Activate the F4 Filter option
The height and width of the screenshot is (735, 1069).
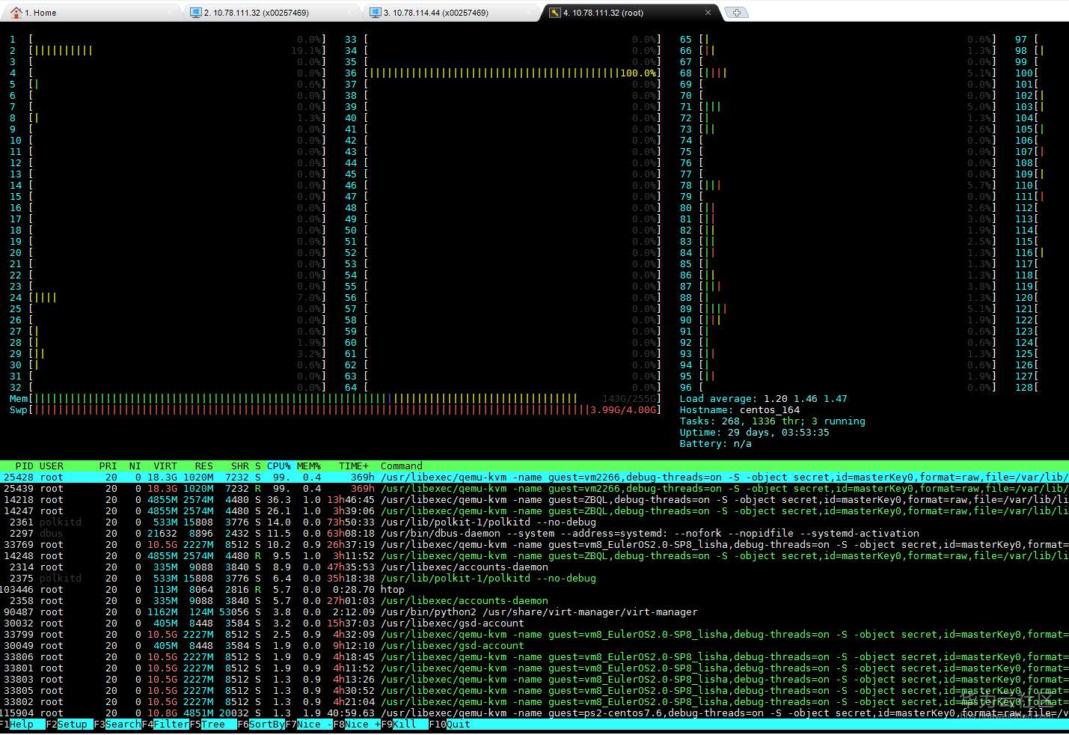pyautogui.click(x=171, y=725)
